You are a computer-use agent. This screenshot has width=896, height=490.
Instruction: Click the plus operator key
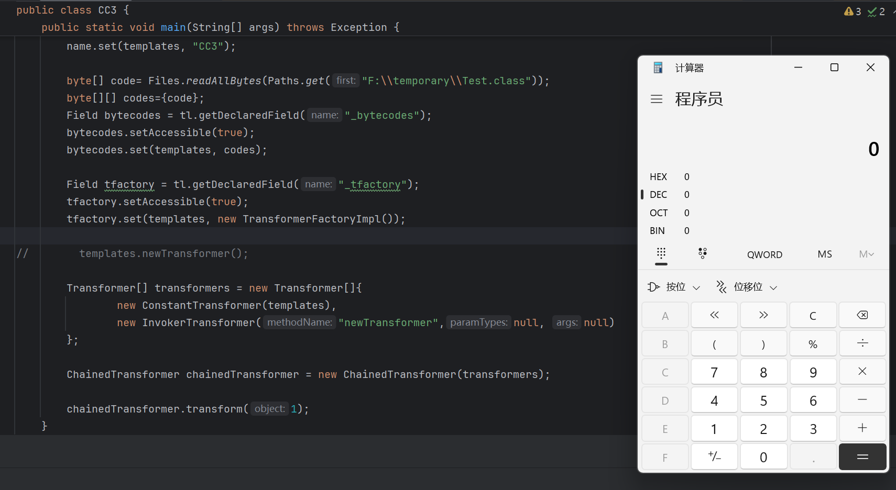862,428
